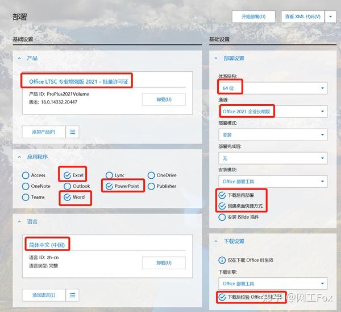Screen dimensions: 341x312
Task: Open the 安装模块 dropdown showing Office 部署工具
Action: (273, 181)
